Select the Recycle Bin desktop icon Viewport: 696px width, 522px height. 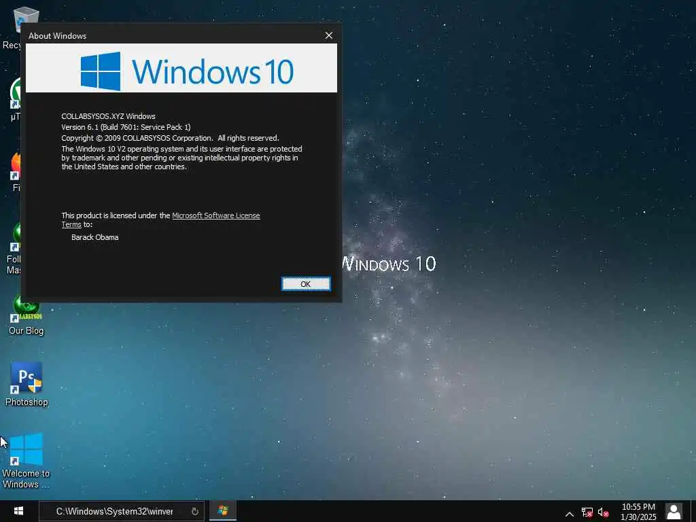point(18,27)
